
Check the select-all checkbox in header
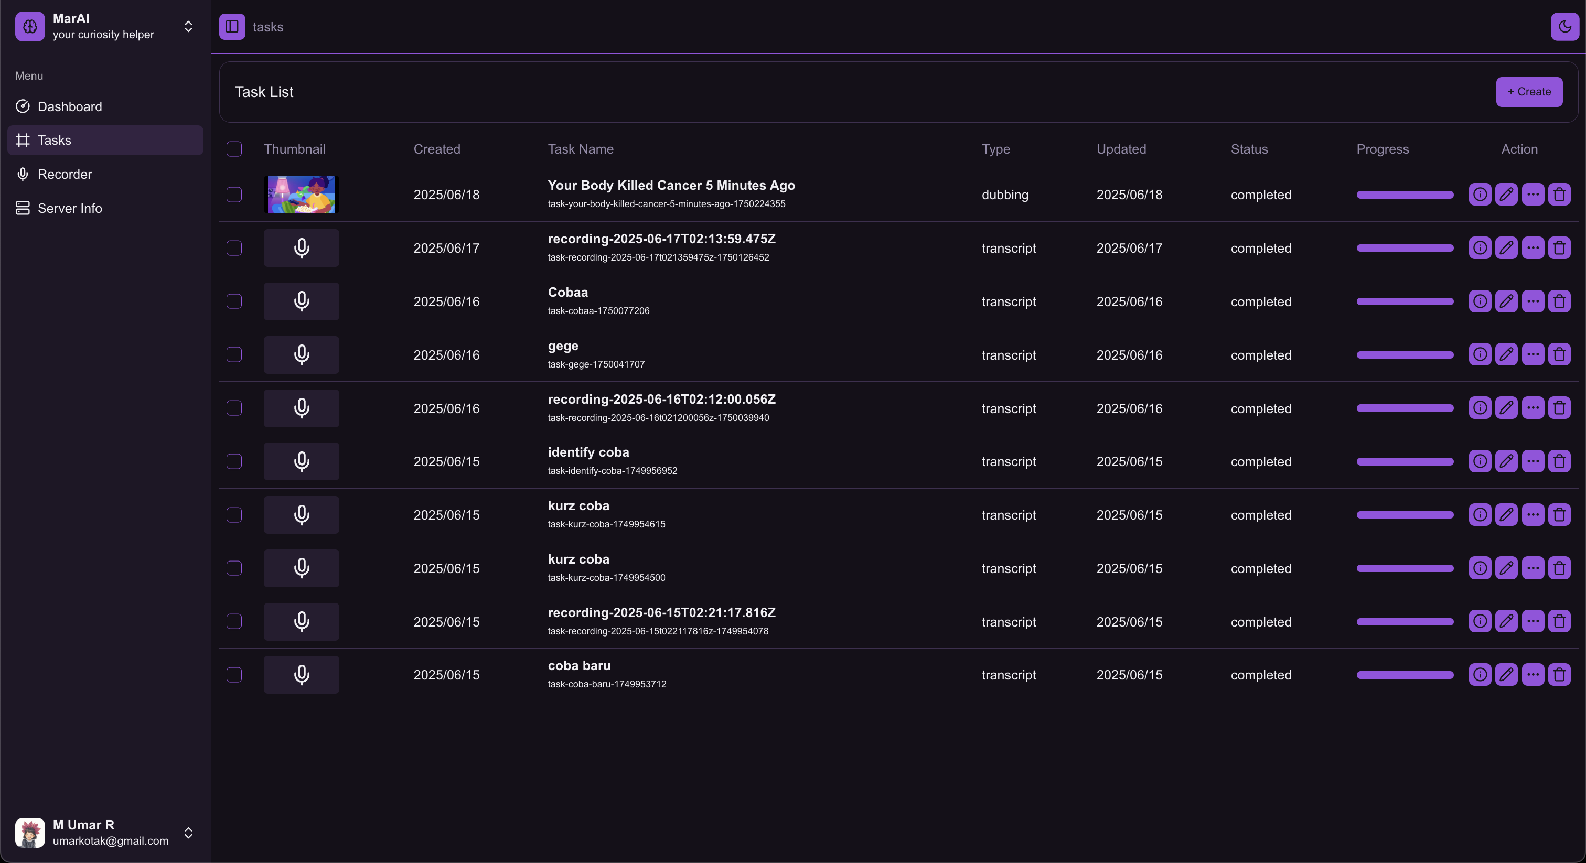tap(234, 149)
